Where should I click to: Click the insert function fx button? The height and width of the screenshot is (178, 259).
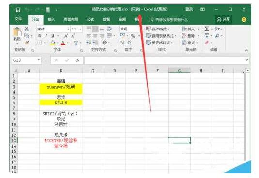pyautogui.click(x=77, y=60)
